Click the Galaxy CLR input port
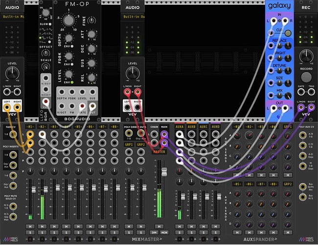 pyautogui.click(x=271, y=33)
